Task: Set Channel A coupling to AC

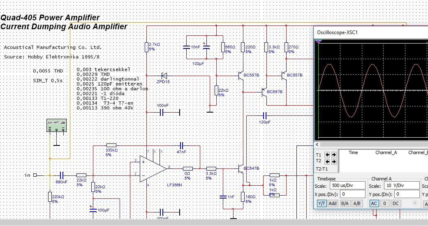Action: pyautogui.click(x=374, y=203)
